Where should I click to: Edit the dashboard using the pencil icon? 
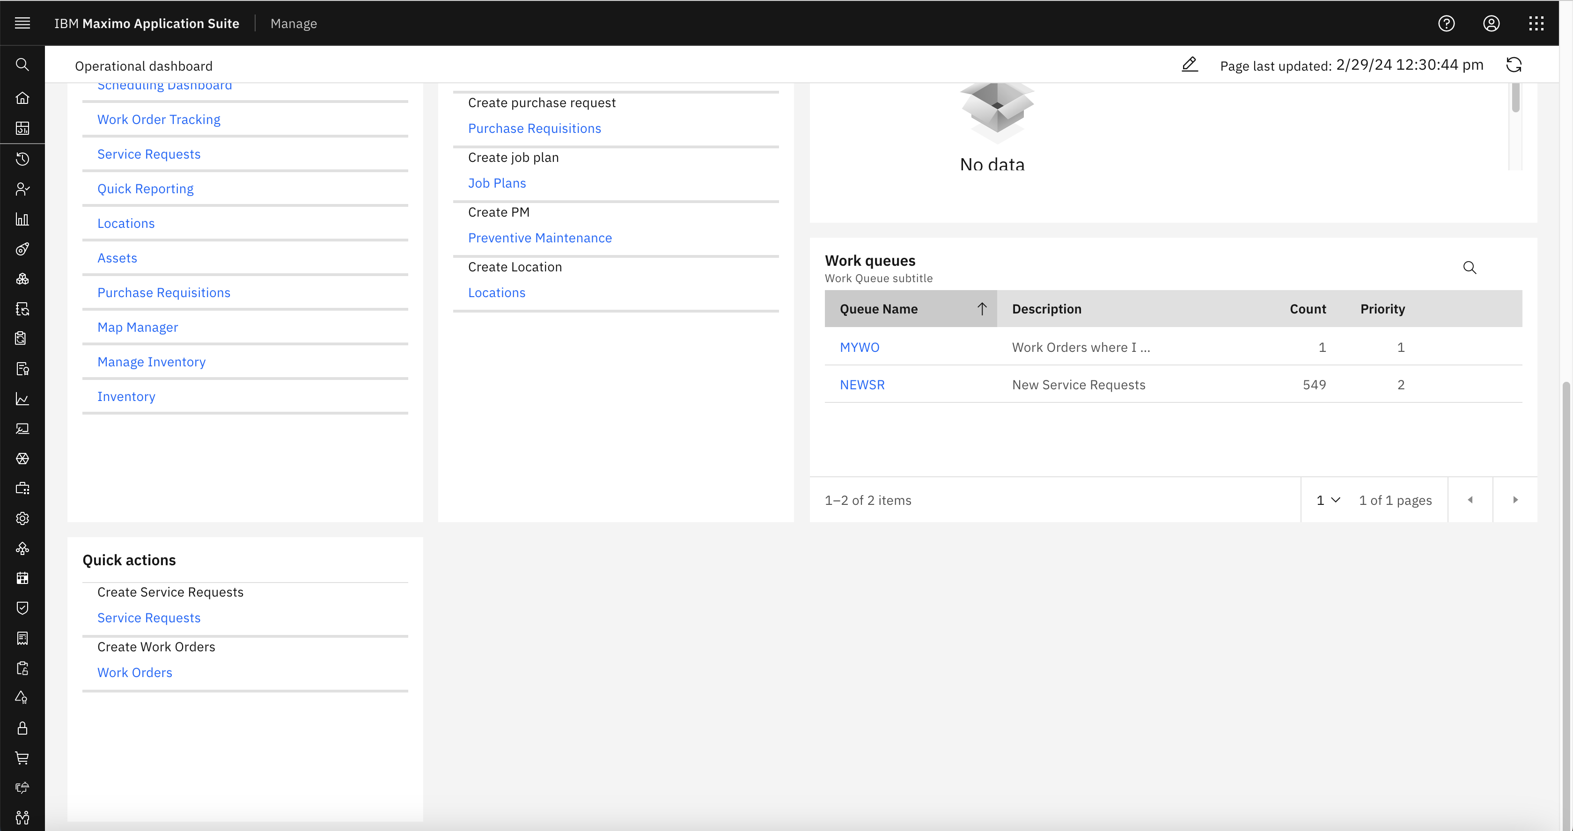click(x=1190, y=65)
